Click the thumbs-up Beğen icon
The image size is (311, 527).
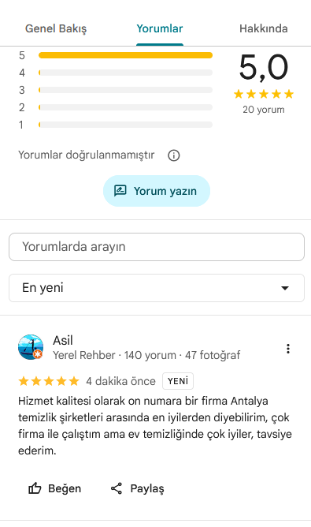click(35, 488)
